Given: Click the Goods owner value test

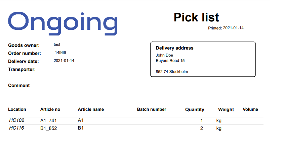Looking at the screenshot, I should tap(57, 45).
